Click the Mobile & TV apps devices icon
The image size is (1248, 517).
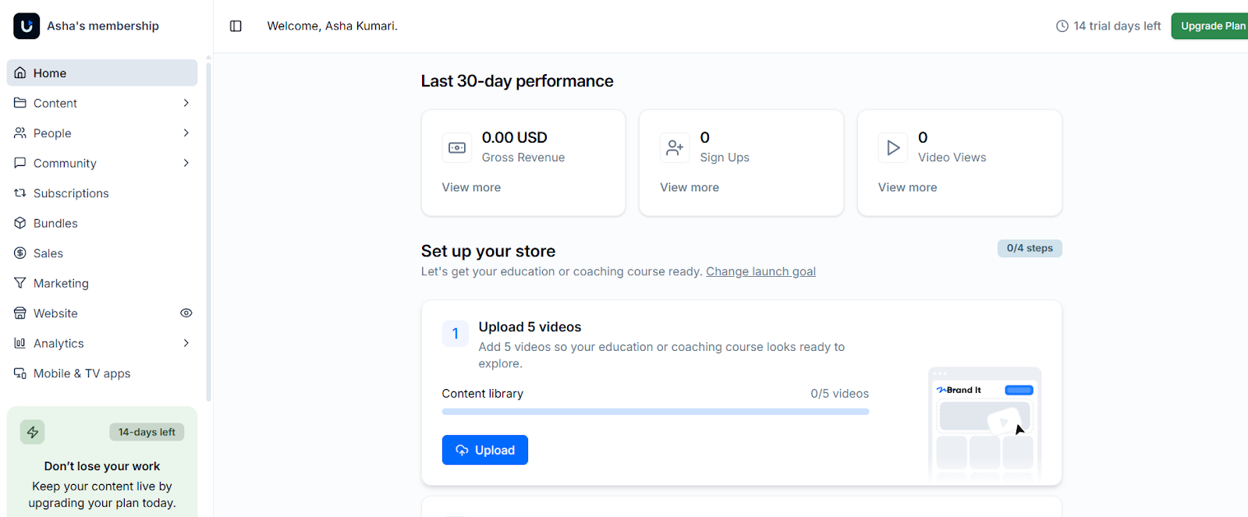coord(20,374)
